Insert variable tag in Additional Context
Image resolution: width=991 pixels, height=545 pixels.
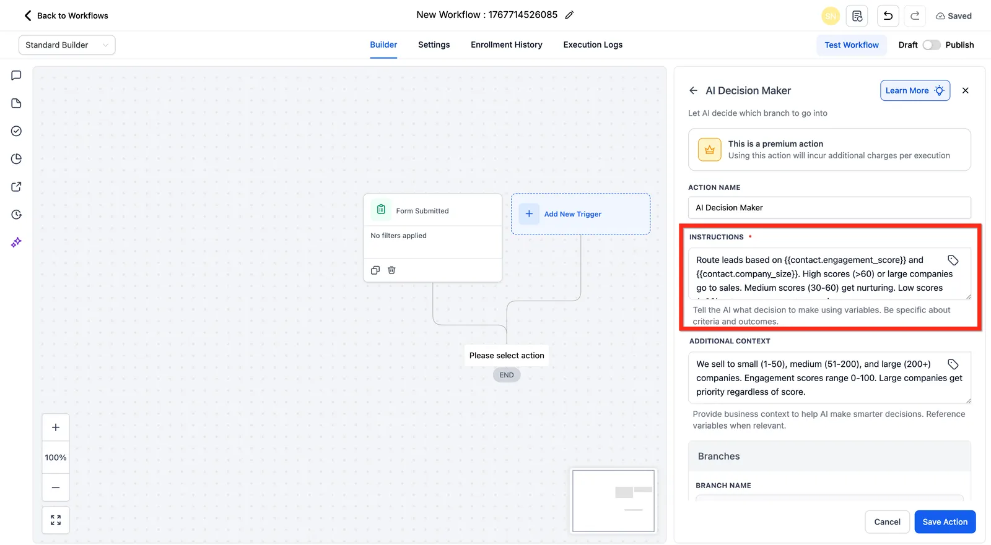[953, 364]
